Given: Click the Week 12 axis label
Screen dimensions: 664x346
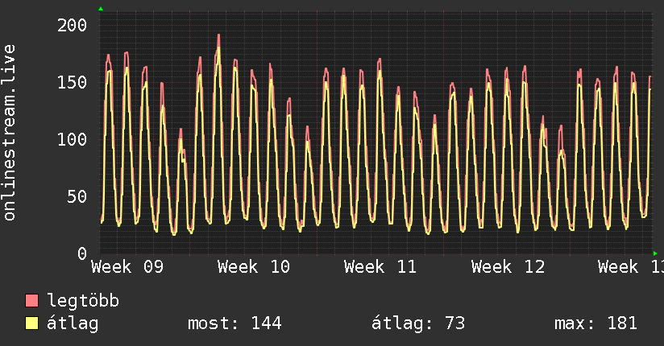Looking at the screenshot, I should (x=508, y=267).
